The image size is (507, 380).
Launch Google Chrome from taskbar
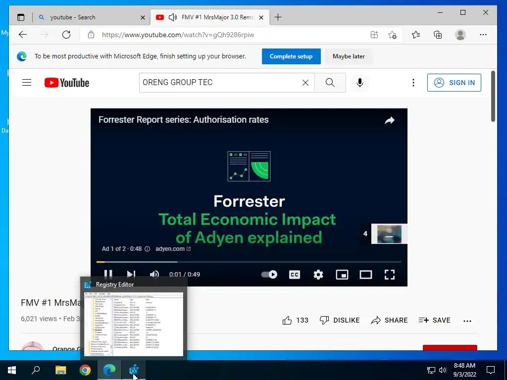pyautogui.click(x=85, y=370)
